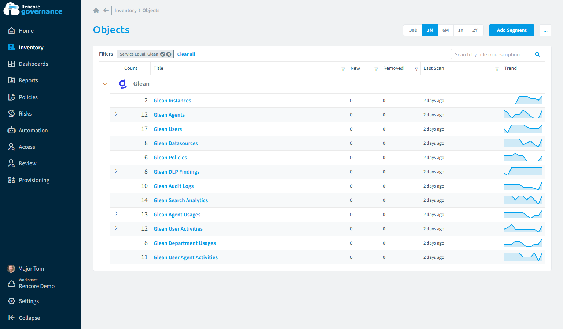Open the Risks sidebar icon
The image size is (563, 329).
click(x=12, y=113)
